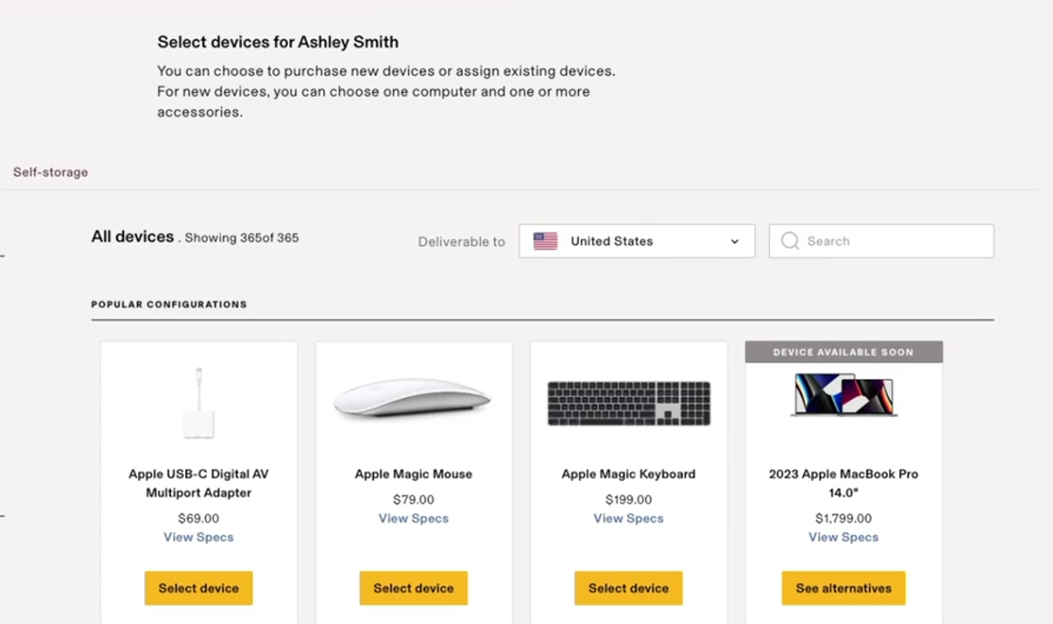The width and height of the screenshot is (1053, 624).
Task: View Specs for USB-C Multiport Adapter
Action: [x=198, y=538]
